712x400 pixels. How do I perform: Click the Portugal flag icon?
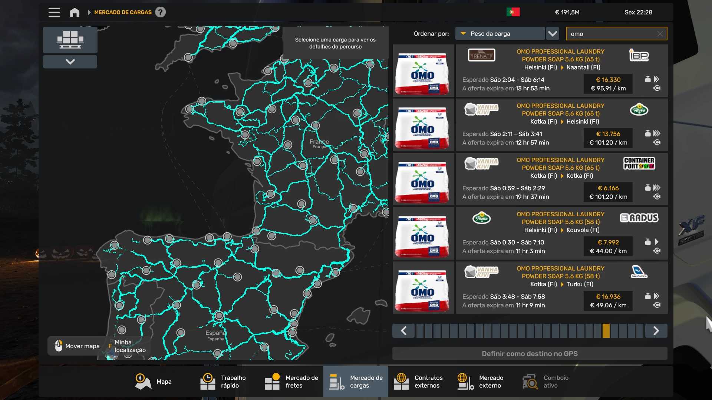513,12
